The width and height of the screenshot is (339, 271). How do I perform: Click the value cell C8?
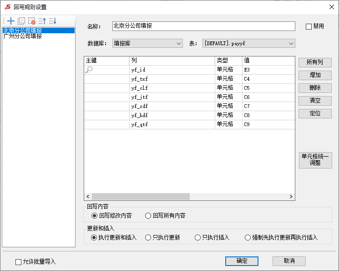point(268,115)
